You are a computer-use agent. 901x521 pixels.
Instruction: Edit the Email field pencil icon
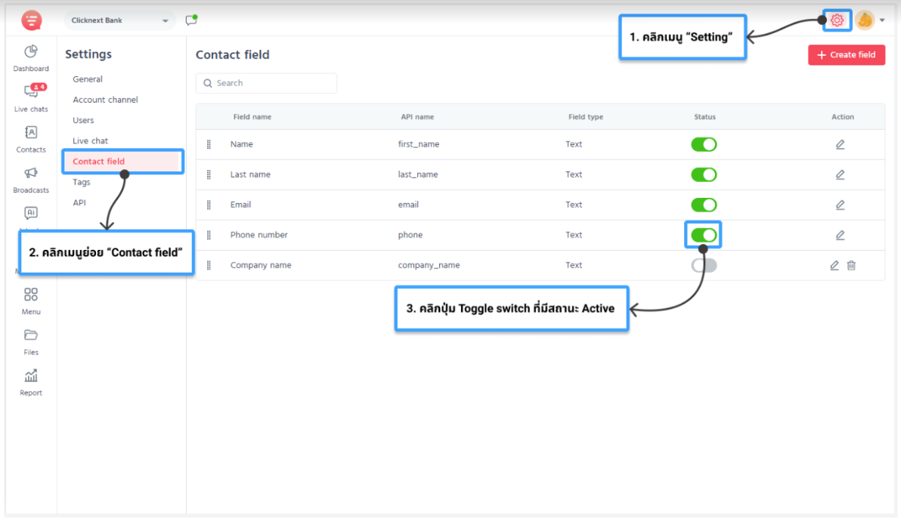840,205
